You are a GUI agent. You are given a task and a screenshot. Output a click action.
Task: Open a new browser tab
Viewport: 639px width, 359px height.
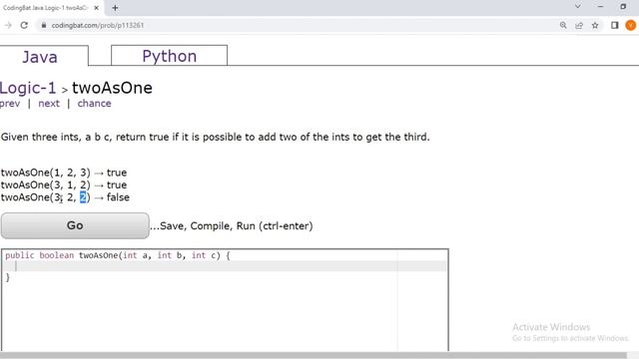[x=115, y=8]
